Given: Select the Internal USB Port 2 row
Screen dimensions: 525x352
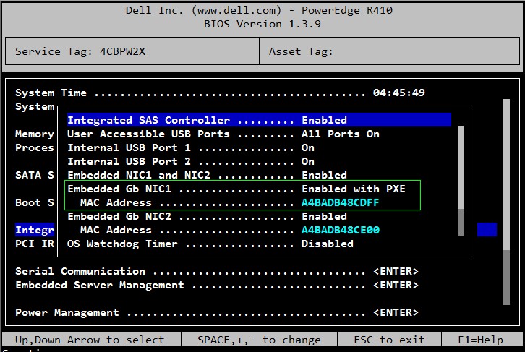Looking at the screenshot, I should (x=191, y=161).
